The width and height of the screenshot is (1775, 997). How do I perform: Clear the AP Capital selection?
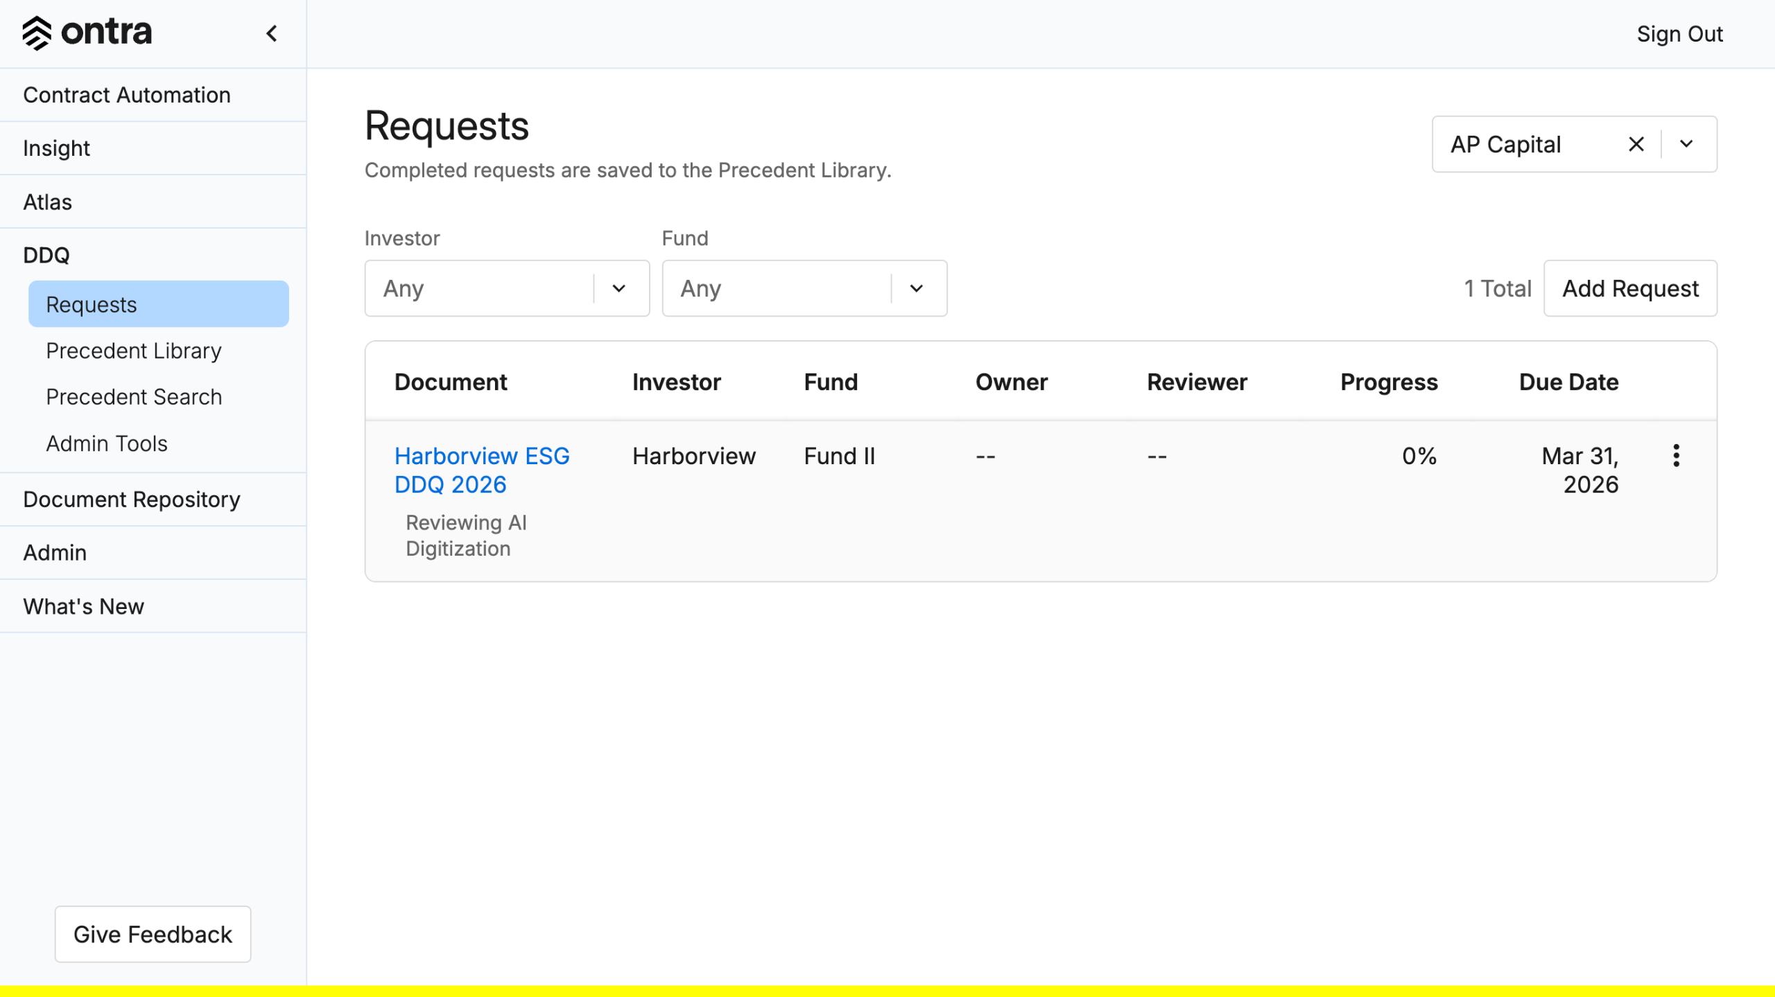tap(1636, 144)
